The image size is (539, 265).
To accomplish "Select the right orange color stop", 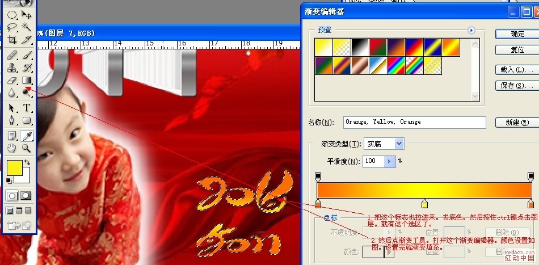I will point(530,204).
